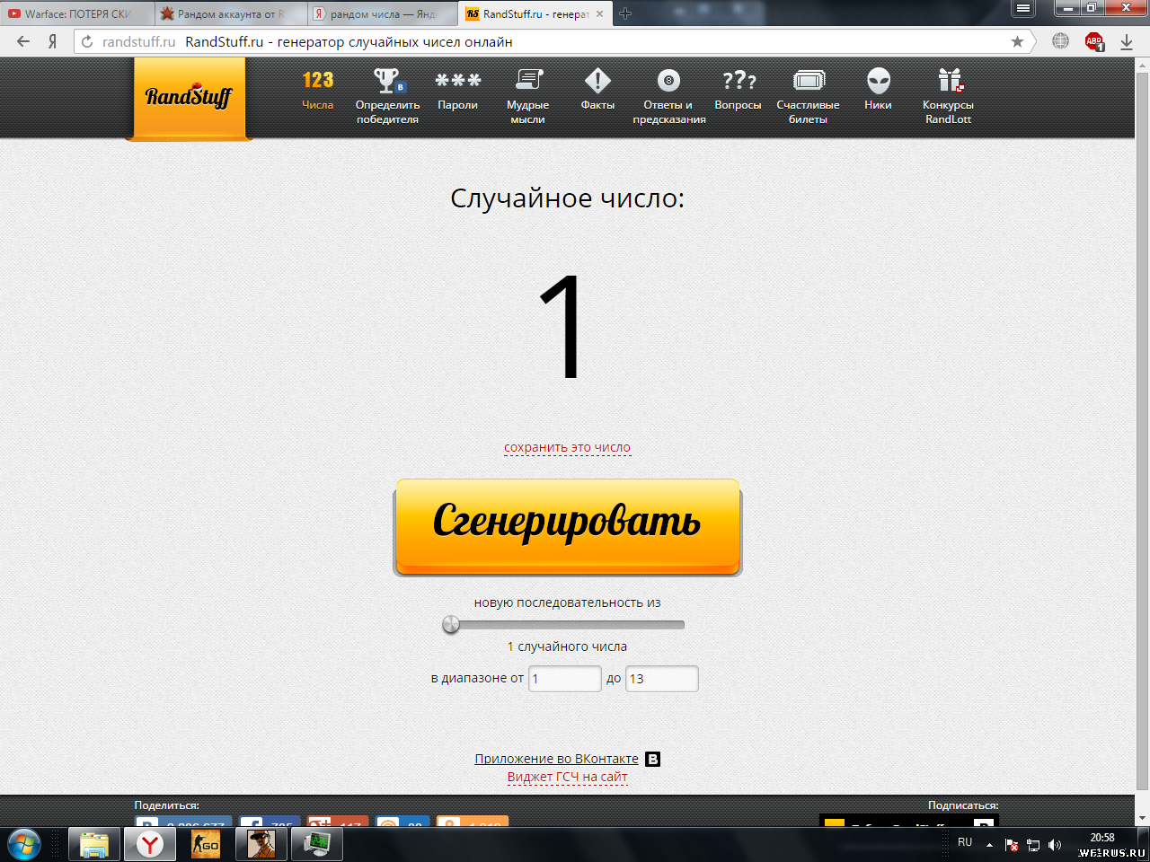Viewport: 1150px width, 862px height.
Task: Select the Вопросы question marks icon
Action: click(x=739, y=81)
